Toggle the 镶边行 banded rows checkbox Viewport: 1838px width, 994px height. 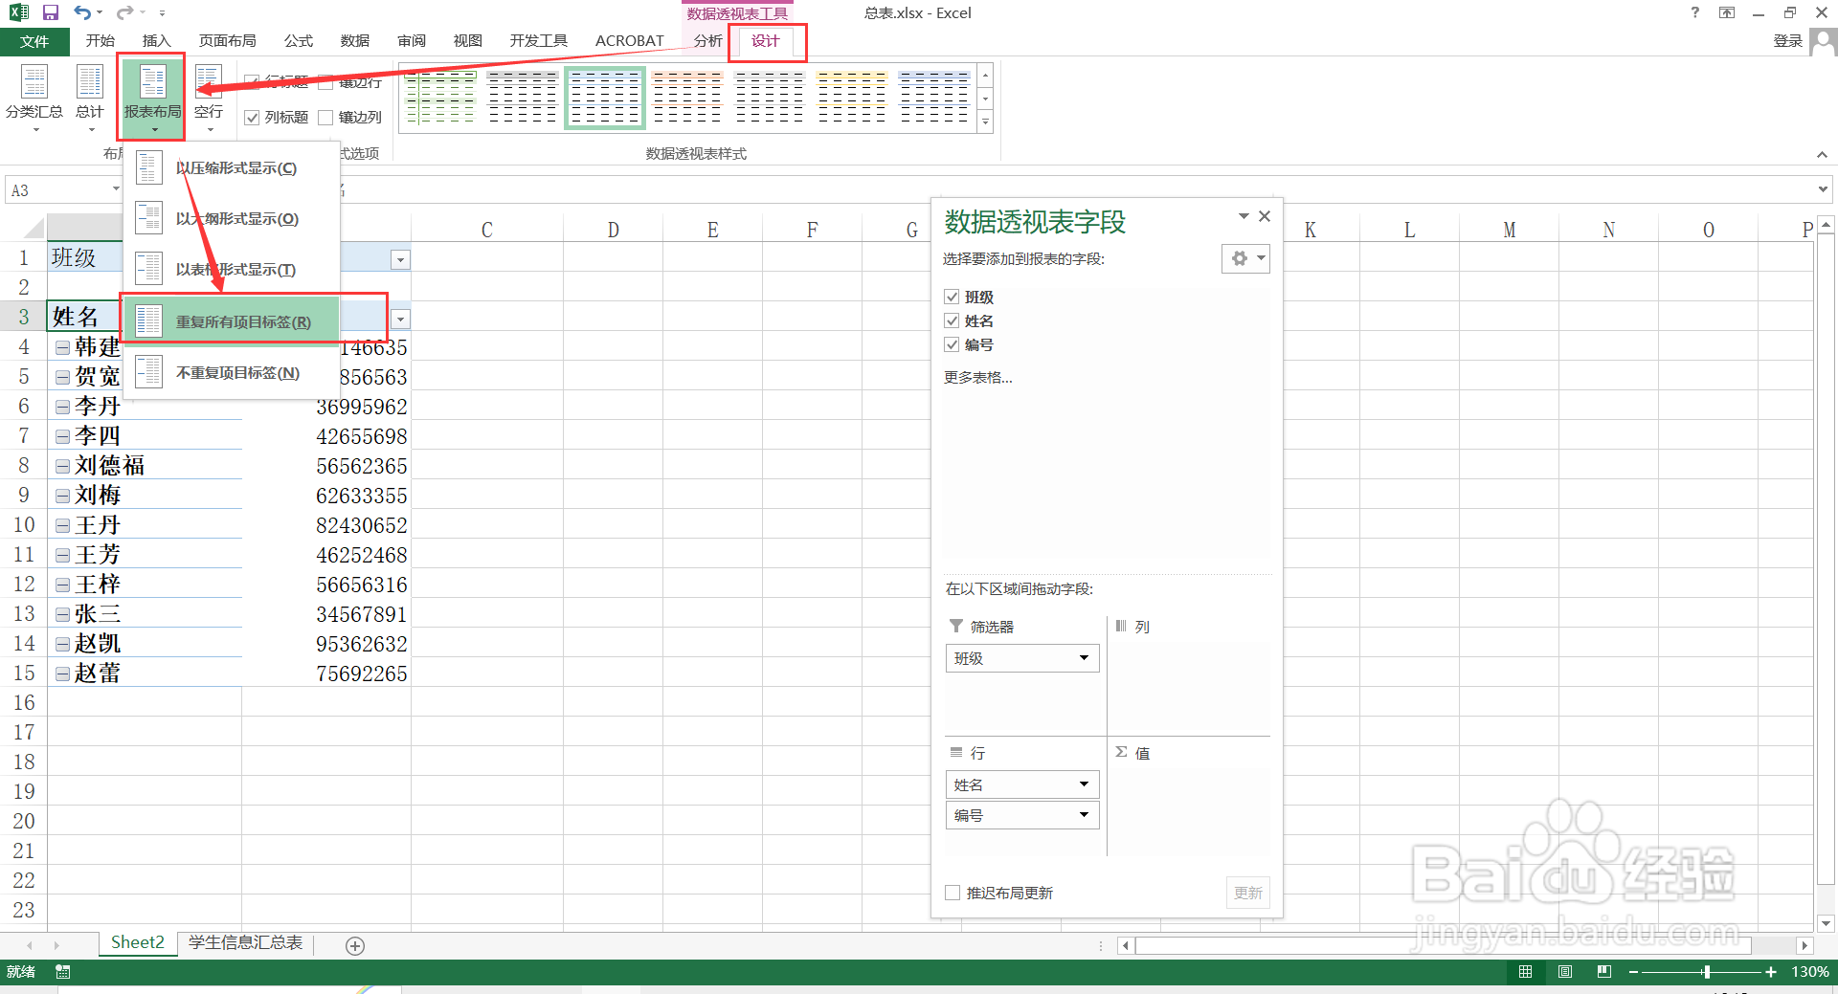point(325,82)
